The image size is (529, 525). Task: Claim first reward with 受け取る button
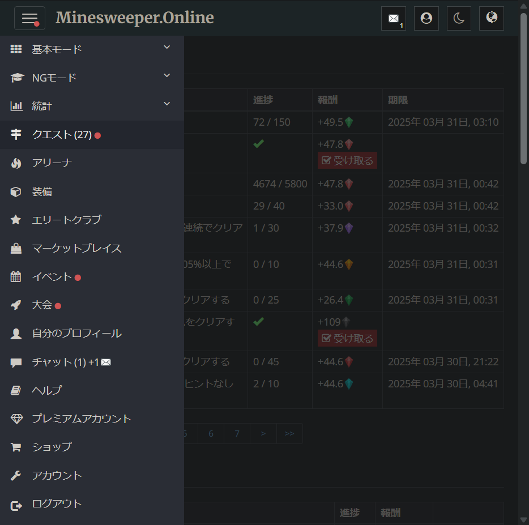click(347, 161)
